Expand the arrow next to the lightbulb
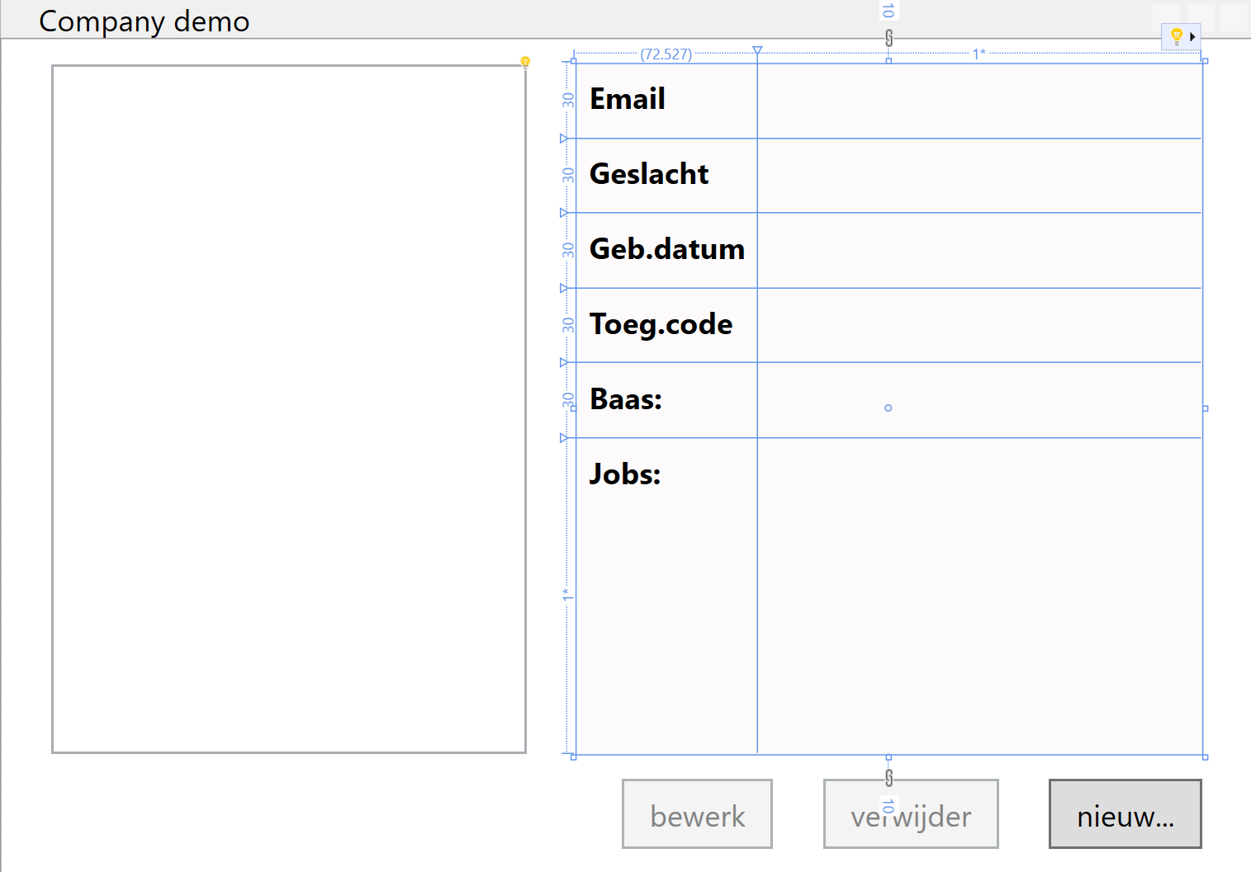Image resolution: width=1251 pixels, height=872 pixels. 1192,37
